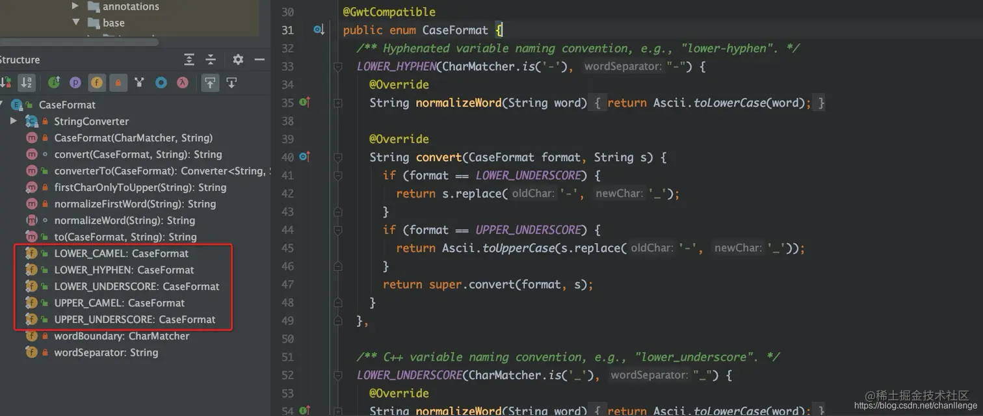
Task: Expand all nodes in Structure panel
Action: [189, 60]
